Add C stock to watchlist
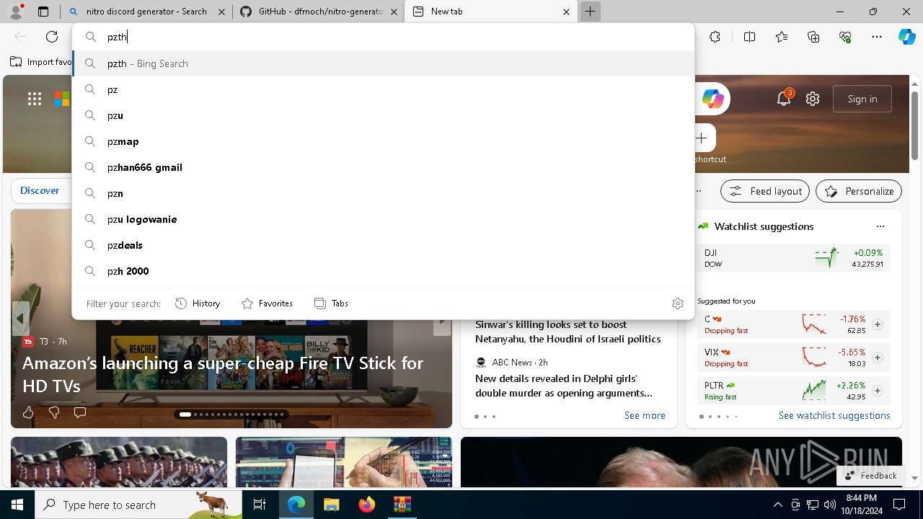923x519 pixels. (x=878, y=324)
